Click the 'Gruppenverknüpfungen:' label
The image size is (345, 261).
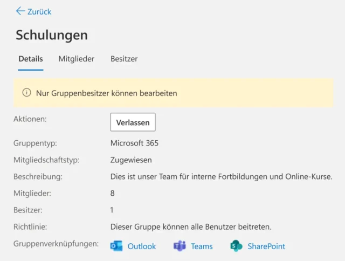(x=56, y=244)
